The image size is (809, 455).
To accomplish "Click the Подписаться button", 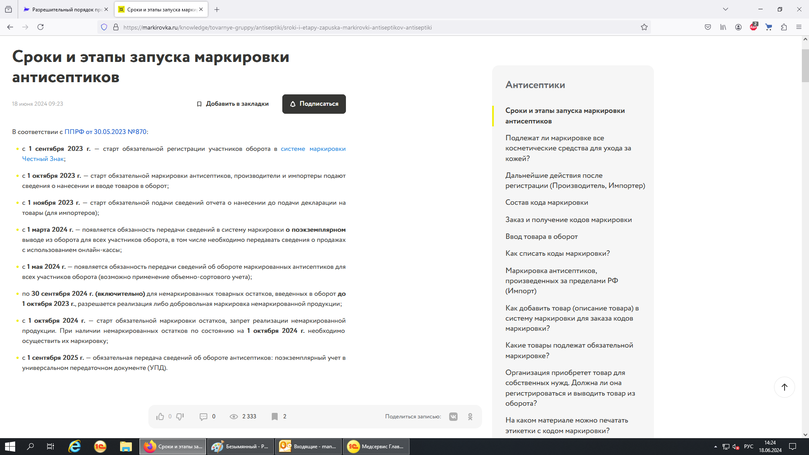I will coord(314,104).
